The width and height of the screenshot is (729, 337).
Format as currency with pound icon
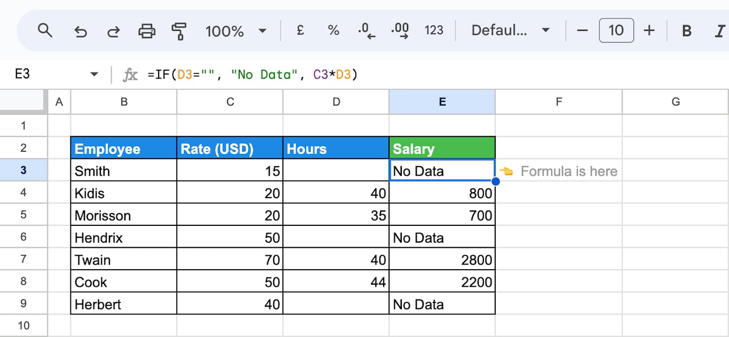[300, 30]
